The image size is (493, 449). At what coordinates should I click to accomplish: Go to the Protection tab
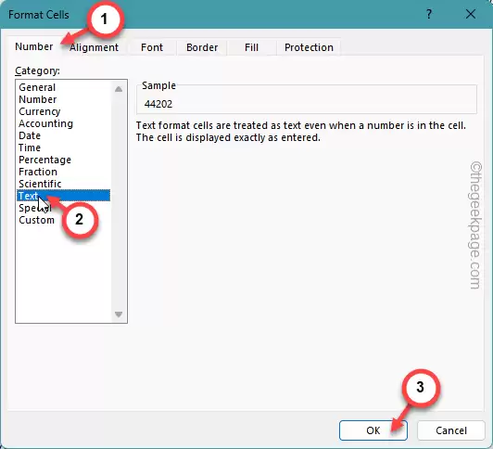[x=309, y=47]
